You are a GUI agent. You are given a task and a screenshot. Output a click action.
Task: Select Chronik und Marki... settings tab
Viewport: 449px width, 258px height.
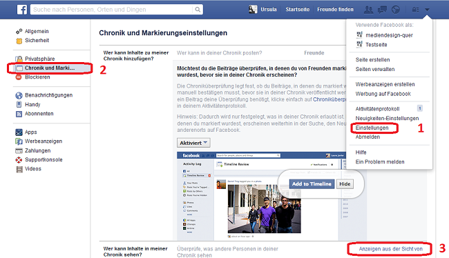(49, 68)
